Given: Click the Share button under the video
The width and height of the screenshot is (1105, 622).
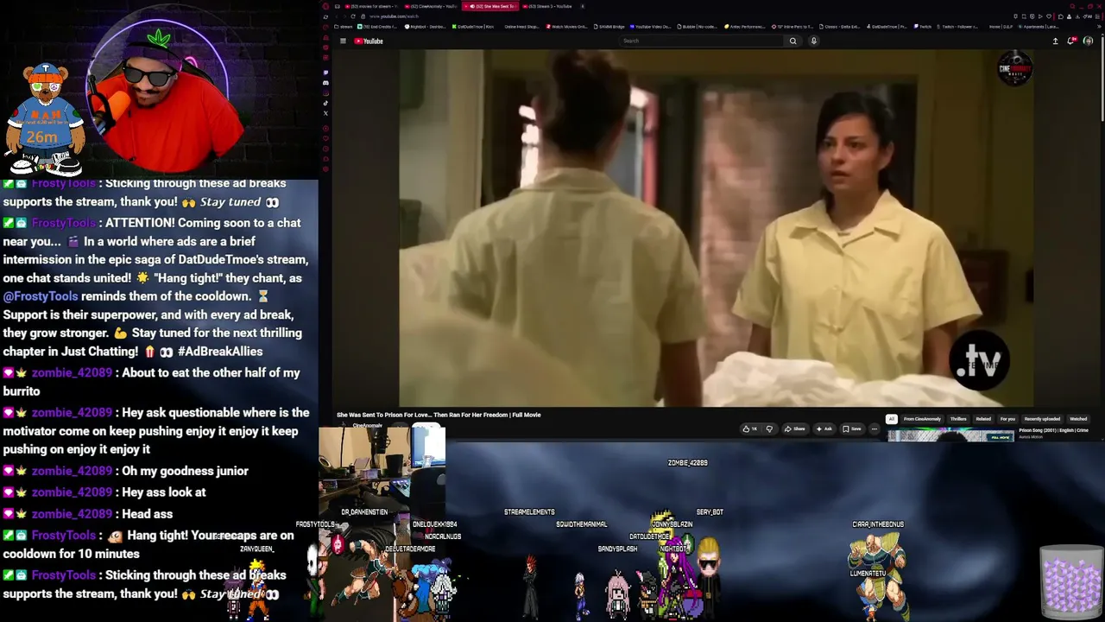Looking at the screenshot, I should [795, 428].
